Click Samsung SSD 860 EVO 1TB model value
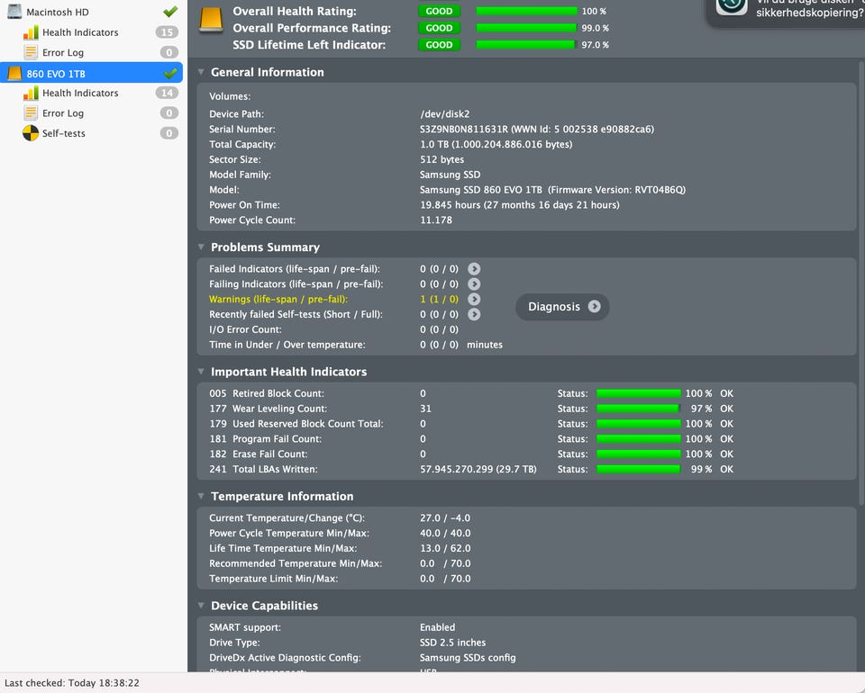The image size is (865, 693). (x=552, y=190)
